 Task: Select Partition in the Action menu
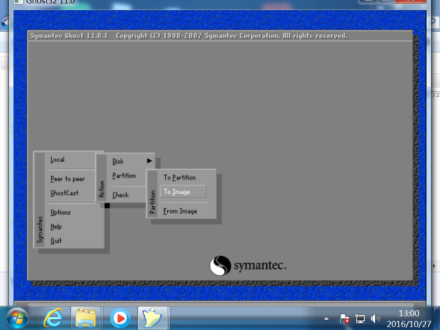(124, 176)
